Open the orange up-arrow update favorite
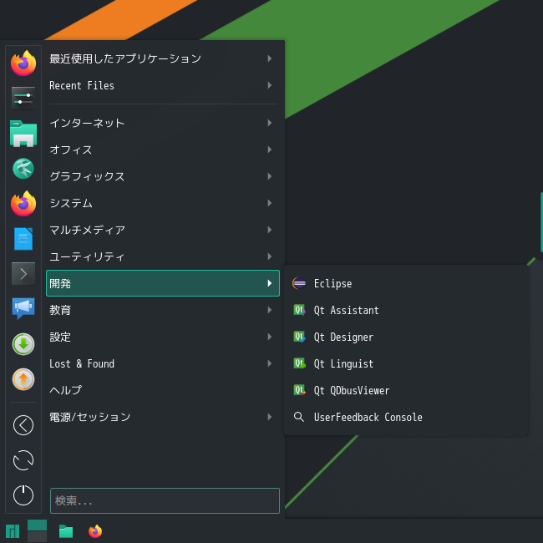Viewport: 543px width, 543px height. [x=23, y=379]
